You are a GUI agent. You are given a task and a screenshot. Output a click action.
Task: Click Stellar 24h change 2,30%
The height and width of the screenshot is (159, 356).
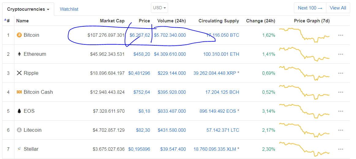click(x=268, y=149)
